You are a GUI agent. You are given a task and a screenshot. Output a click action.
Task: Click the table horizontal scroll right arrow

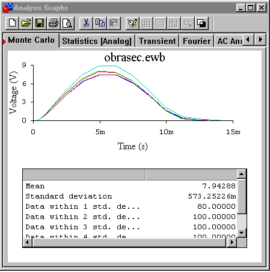pyautogui.click(x=232, y=243)
